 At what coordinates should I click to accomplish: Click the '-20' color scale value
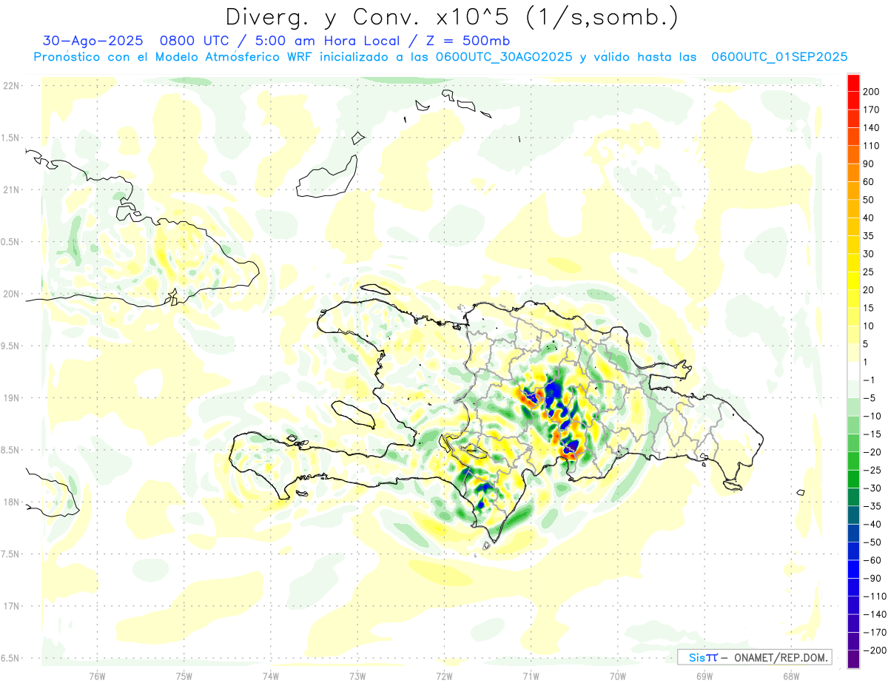tap(872, 451)
